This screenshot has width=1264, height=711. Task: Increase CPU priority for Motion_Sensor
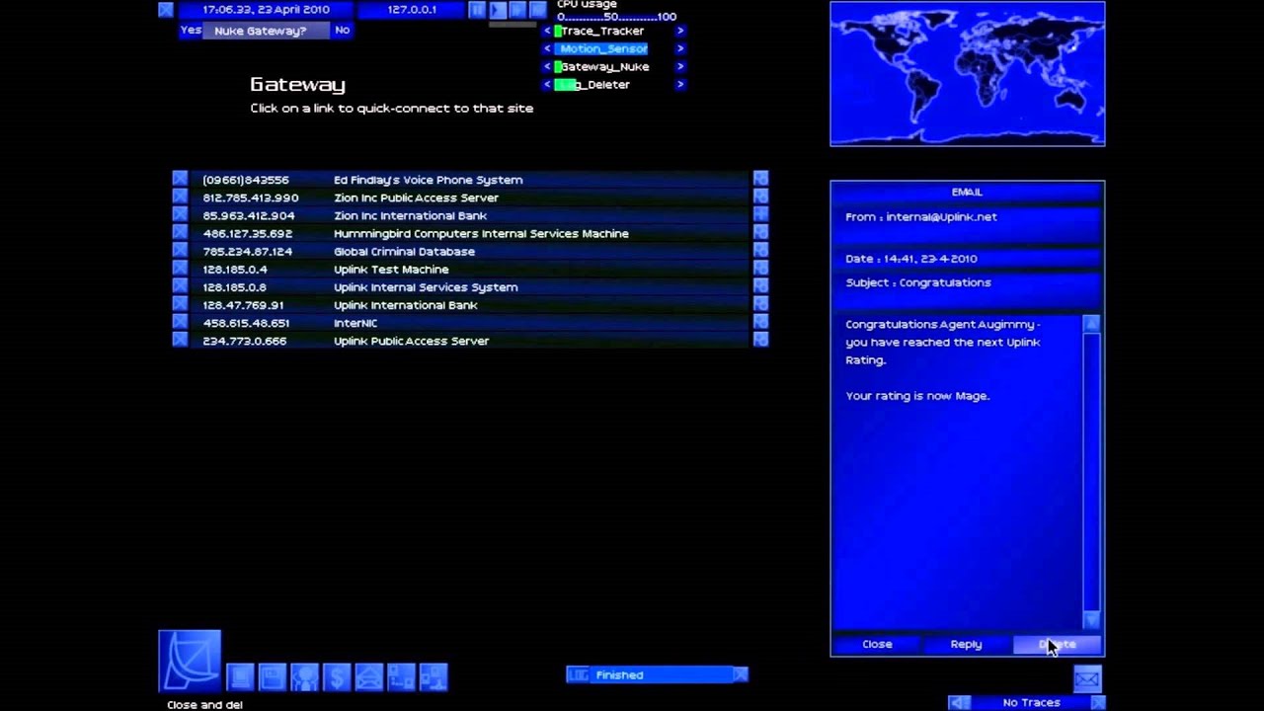click(680, 48)
